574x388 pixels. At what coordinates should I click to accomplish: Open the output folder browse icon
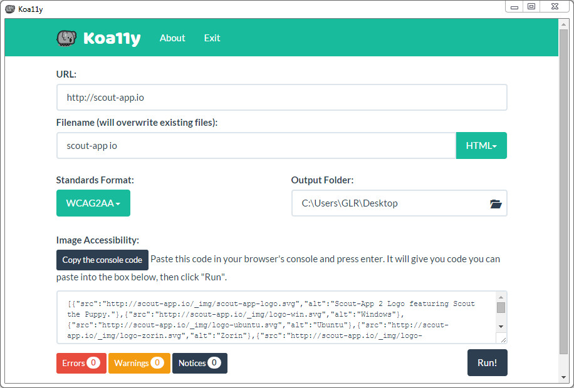(496, 203)
